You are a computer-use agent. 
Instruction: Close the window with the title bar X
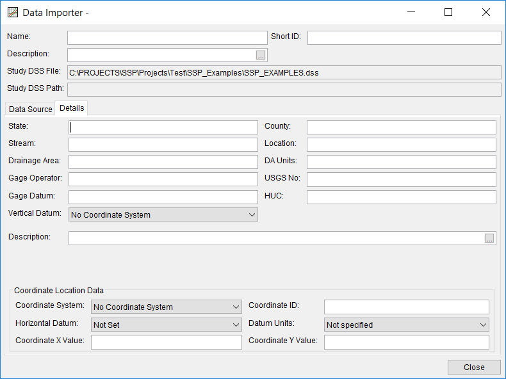[486, 12]
